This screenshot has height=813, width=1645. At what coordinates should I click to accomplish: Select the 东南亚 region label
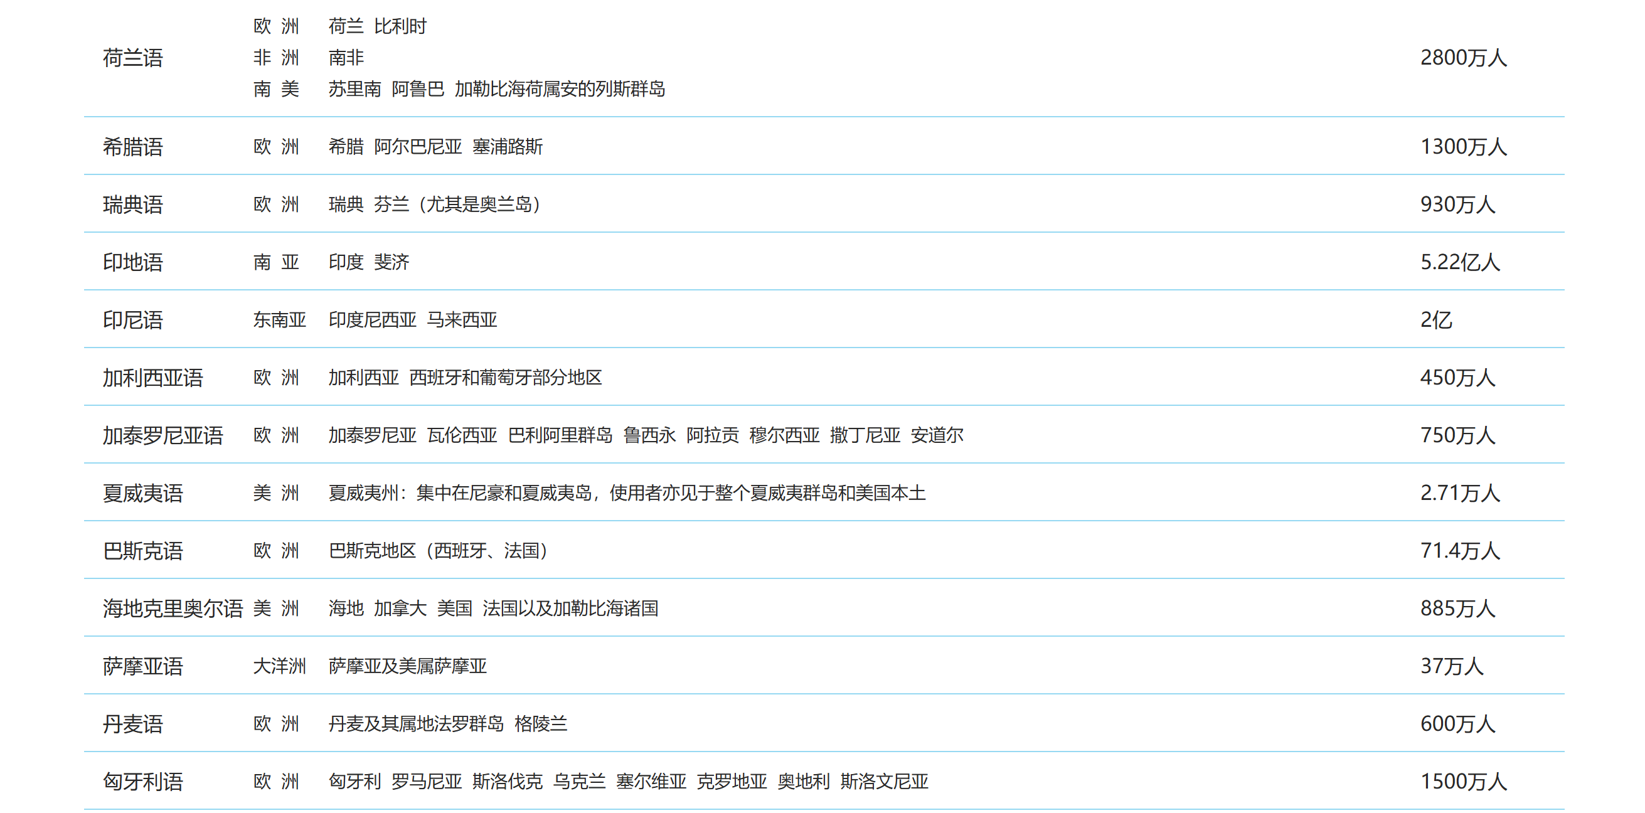[279, 320]
